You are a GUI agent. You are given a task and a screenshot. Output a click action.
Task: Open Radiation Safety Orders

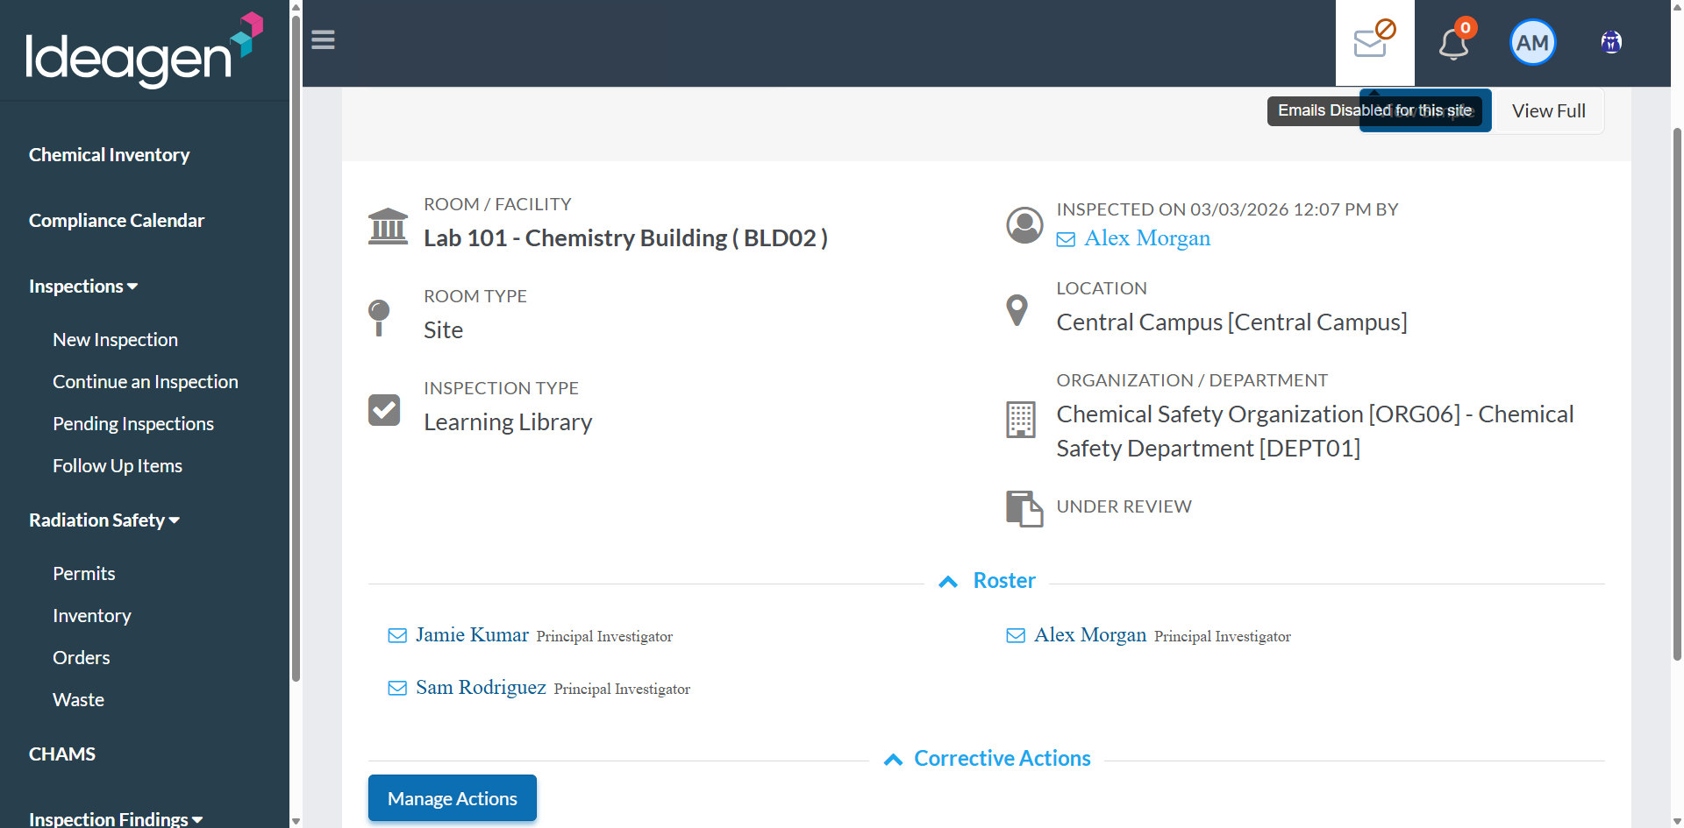82,658
